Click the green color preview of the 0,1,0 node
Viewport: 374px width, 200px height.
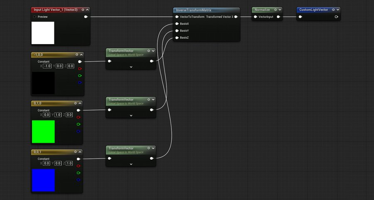(43, 131)
